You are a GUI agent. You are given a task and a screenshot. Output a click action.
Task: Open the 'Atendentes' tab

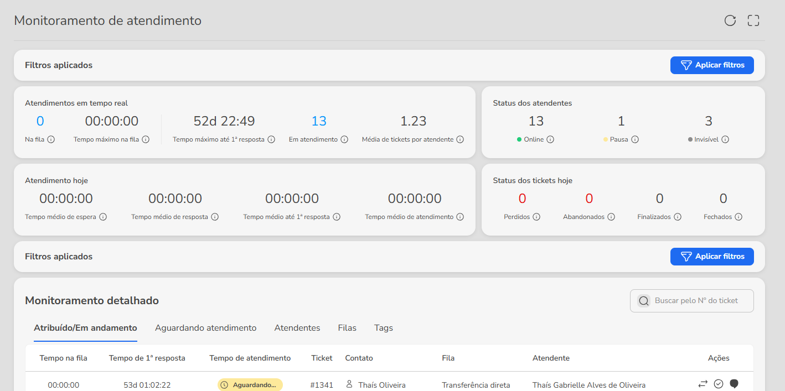[x=297, y=328]
